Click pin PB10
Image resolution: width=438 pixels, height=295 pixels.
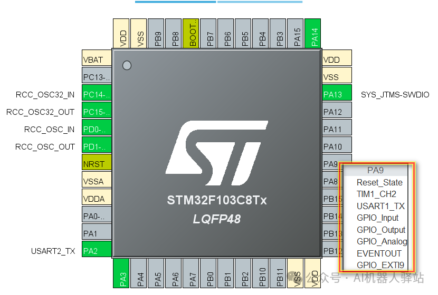260,273
